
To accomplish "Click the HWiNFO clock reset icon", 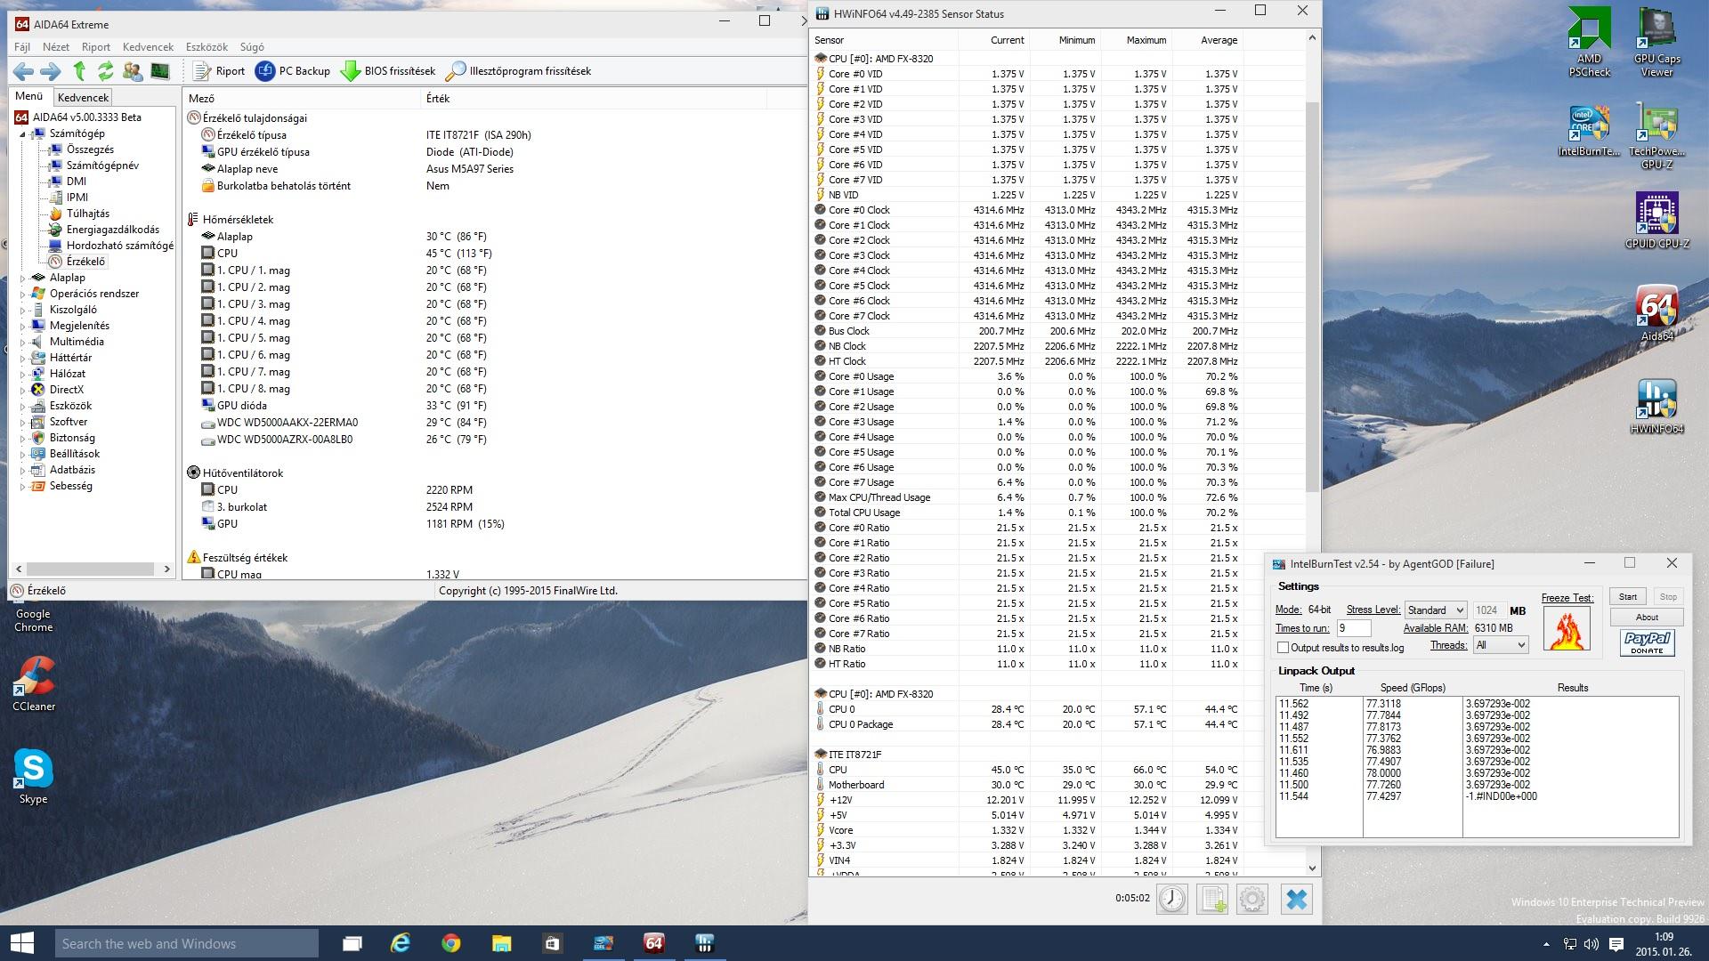I will coord(1171,899).
